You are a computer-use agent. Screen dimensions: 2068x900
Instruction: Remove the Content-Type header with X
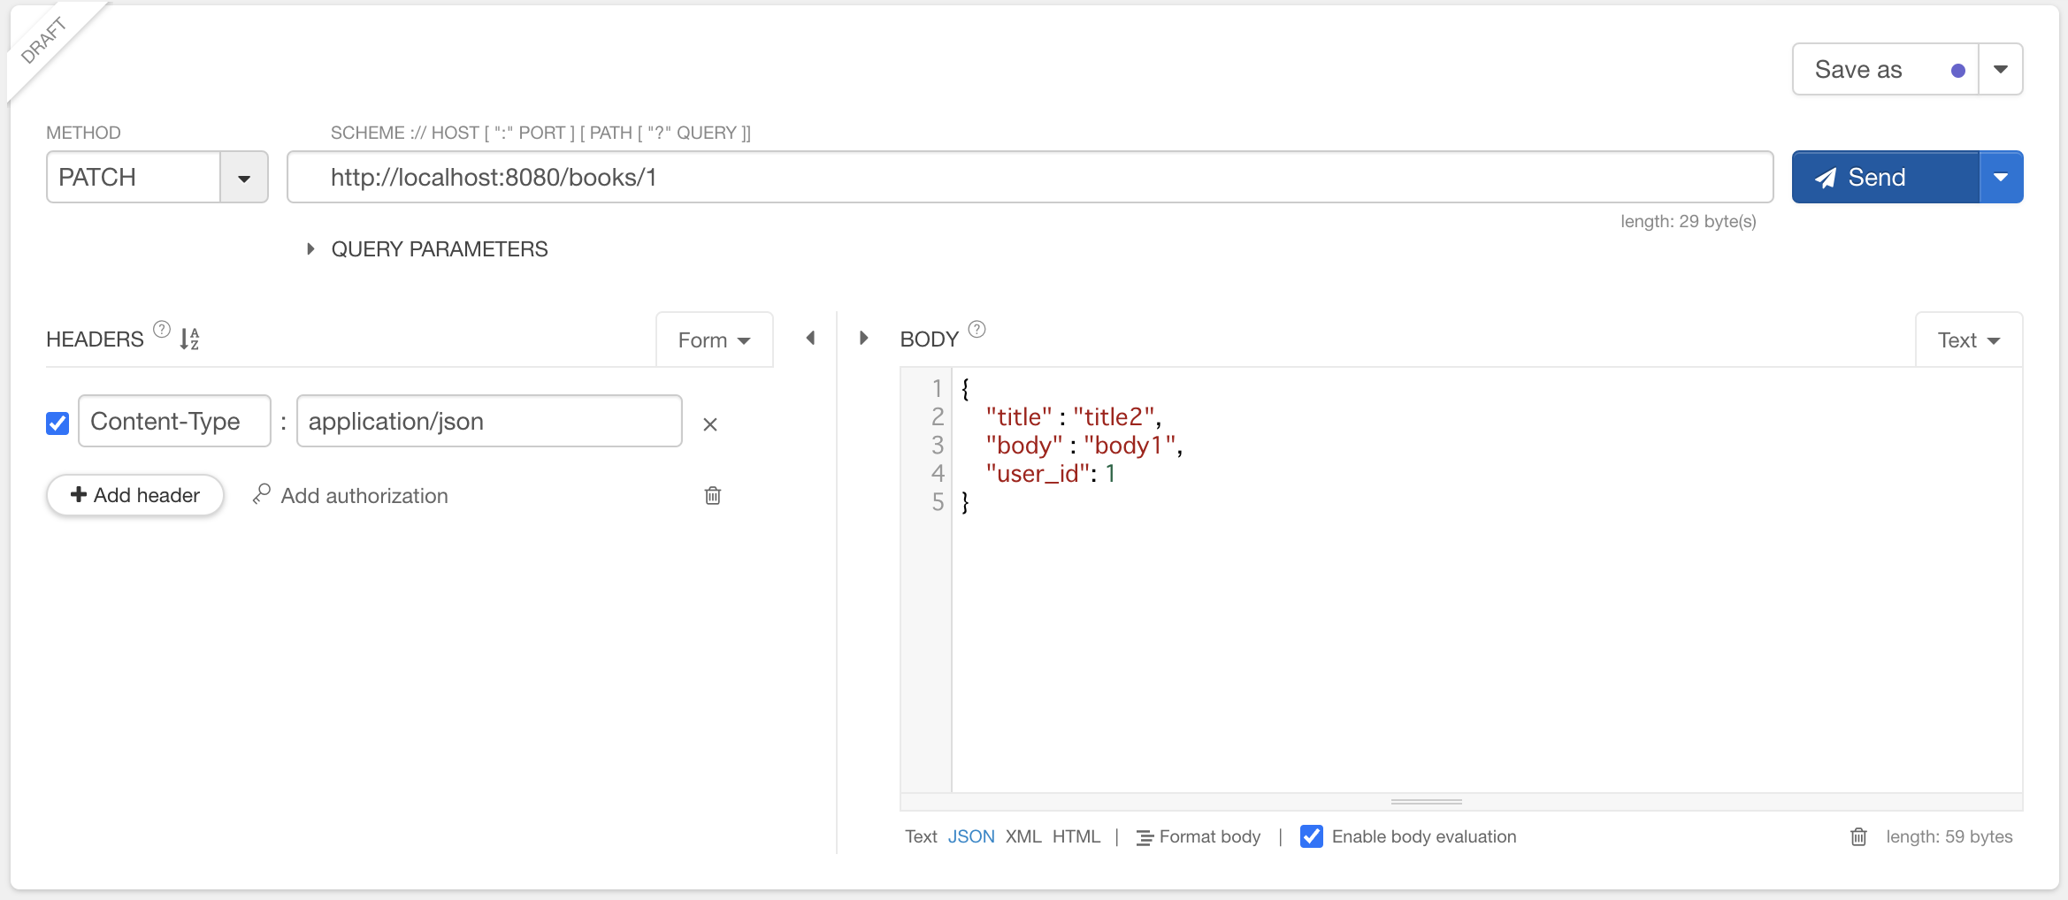point(709,424)
